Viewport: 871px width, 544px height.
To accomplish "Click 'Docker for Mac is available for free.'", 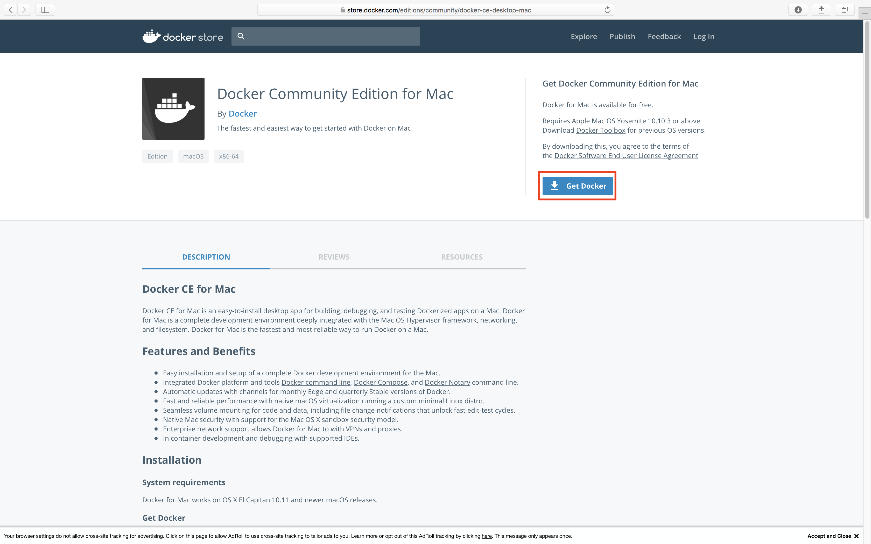I will click(598, 105).
